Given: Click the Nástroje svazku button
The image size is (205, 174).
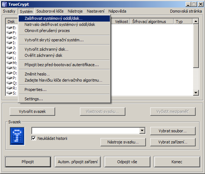Looking at the screenshot, I should [x=123, y=142].
